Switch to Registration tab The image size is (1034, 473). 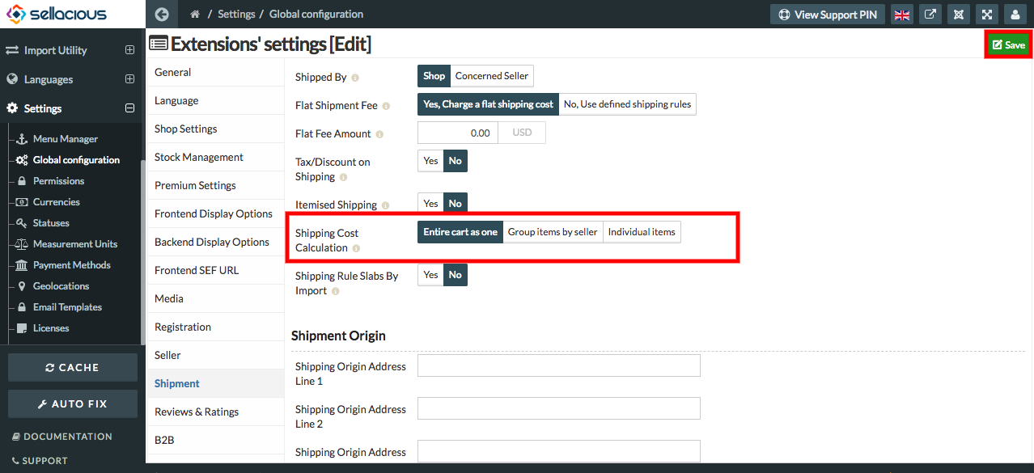(215, 327)
